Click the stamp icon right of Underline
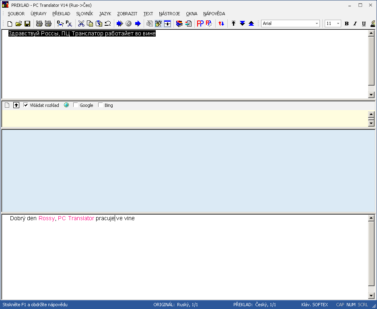 click(373, 24)
